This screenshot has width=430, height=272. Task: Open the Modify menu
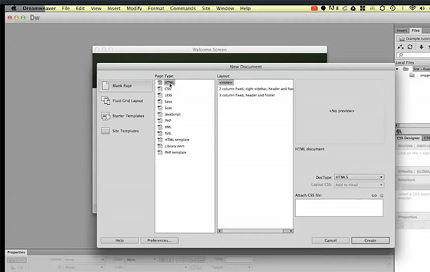pos(134,8)
